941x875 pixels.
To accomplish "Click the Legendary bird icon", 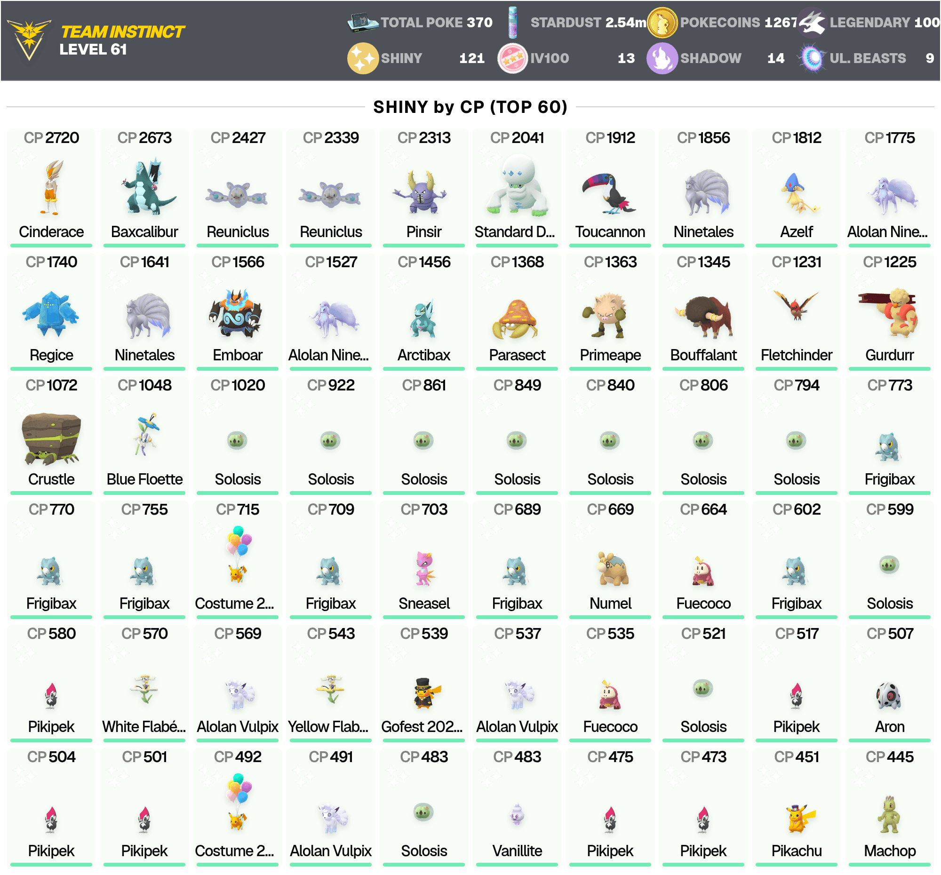I will [812, 22].
